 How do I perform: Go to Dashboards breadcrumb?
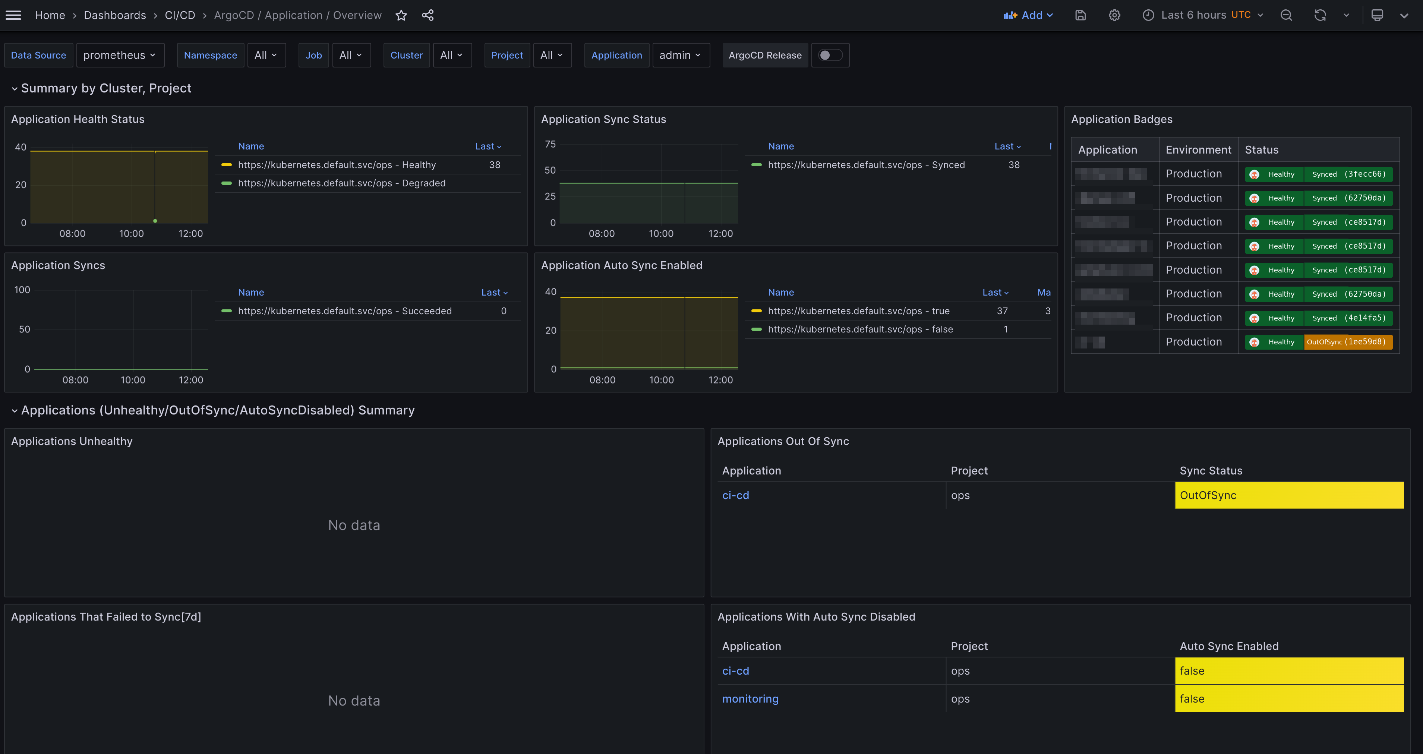tap(115, 15)
